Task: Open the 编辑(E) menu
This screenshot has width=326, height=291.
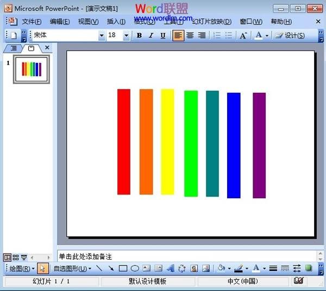Action: pos(60,22)
